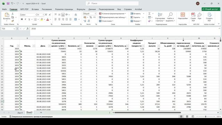Click the Wrap Text icon
The height and width of the screenshot is (125, 222).
[76, 15]
